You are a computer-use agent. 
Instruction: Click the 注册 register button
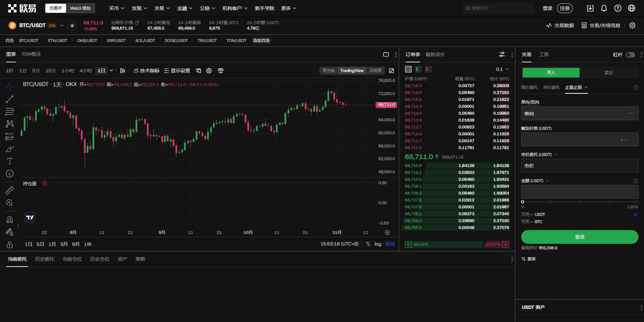pos(565,8)
